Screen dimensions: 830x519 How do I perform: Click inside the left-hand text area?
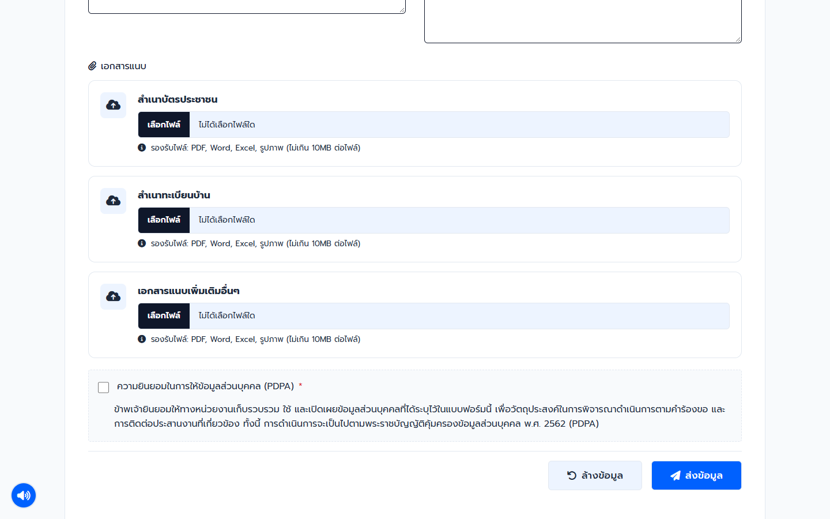click(247, 6)
